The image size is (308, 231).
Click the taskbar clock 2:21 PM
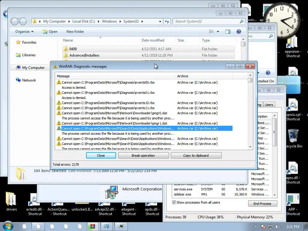click(293, 227)
